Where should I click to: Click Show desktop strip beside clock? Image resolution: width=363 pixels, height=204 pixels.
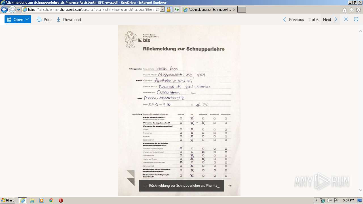point(360,200)
